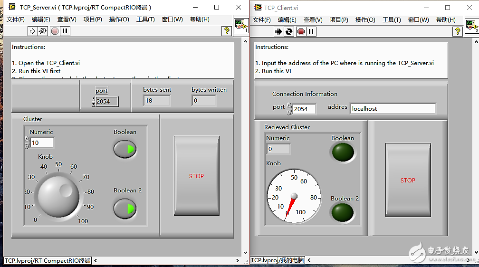Screen dimensions: 479x267
Task: Click Run Continuously in TCP_Server toolbar
Action: pyautogui.click(x=43, y=31)
